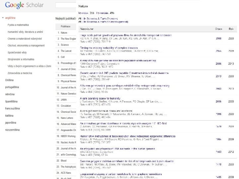Open core gut microbiome in twins article
Viewport: 239px width, 179px height.
(x=106, y=111)
